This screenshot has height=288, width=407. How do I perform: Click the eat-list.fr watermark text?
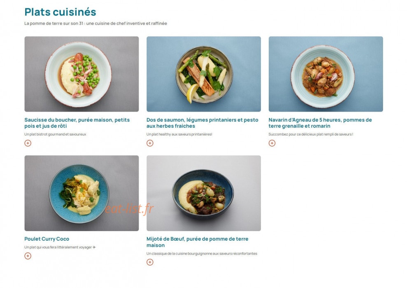coord(129,209)
